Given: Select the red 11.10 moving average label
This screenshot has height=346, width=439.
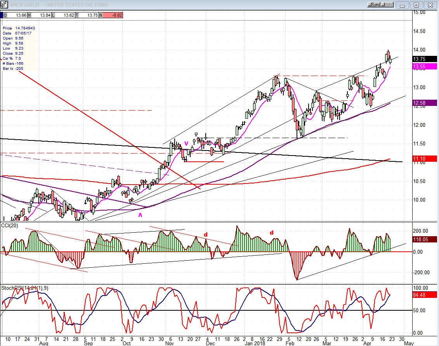Looking at the screenshot, I should pyautogui.click(x=424, y=159).
